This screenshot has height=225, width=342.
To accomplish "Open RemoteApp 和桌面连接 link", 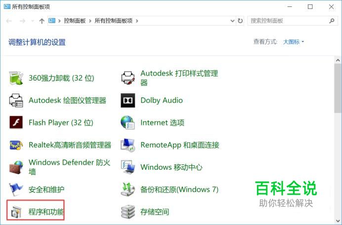I will pos(180,145).
